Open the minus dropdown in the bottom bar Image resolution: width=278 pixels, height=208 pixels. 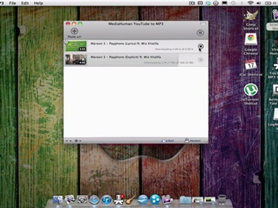click(69, 141)
